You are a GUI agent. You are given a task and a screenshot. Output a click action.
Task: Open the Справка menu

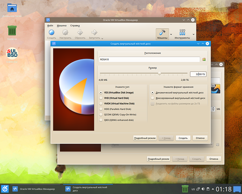pos(75,26)
